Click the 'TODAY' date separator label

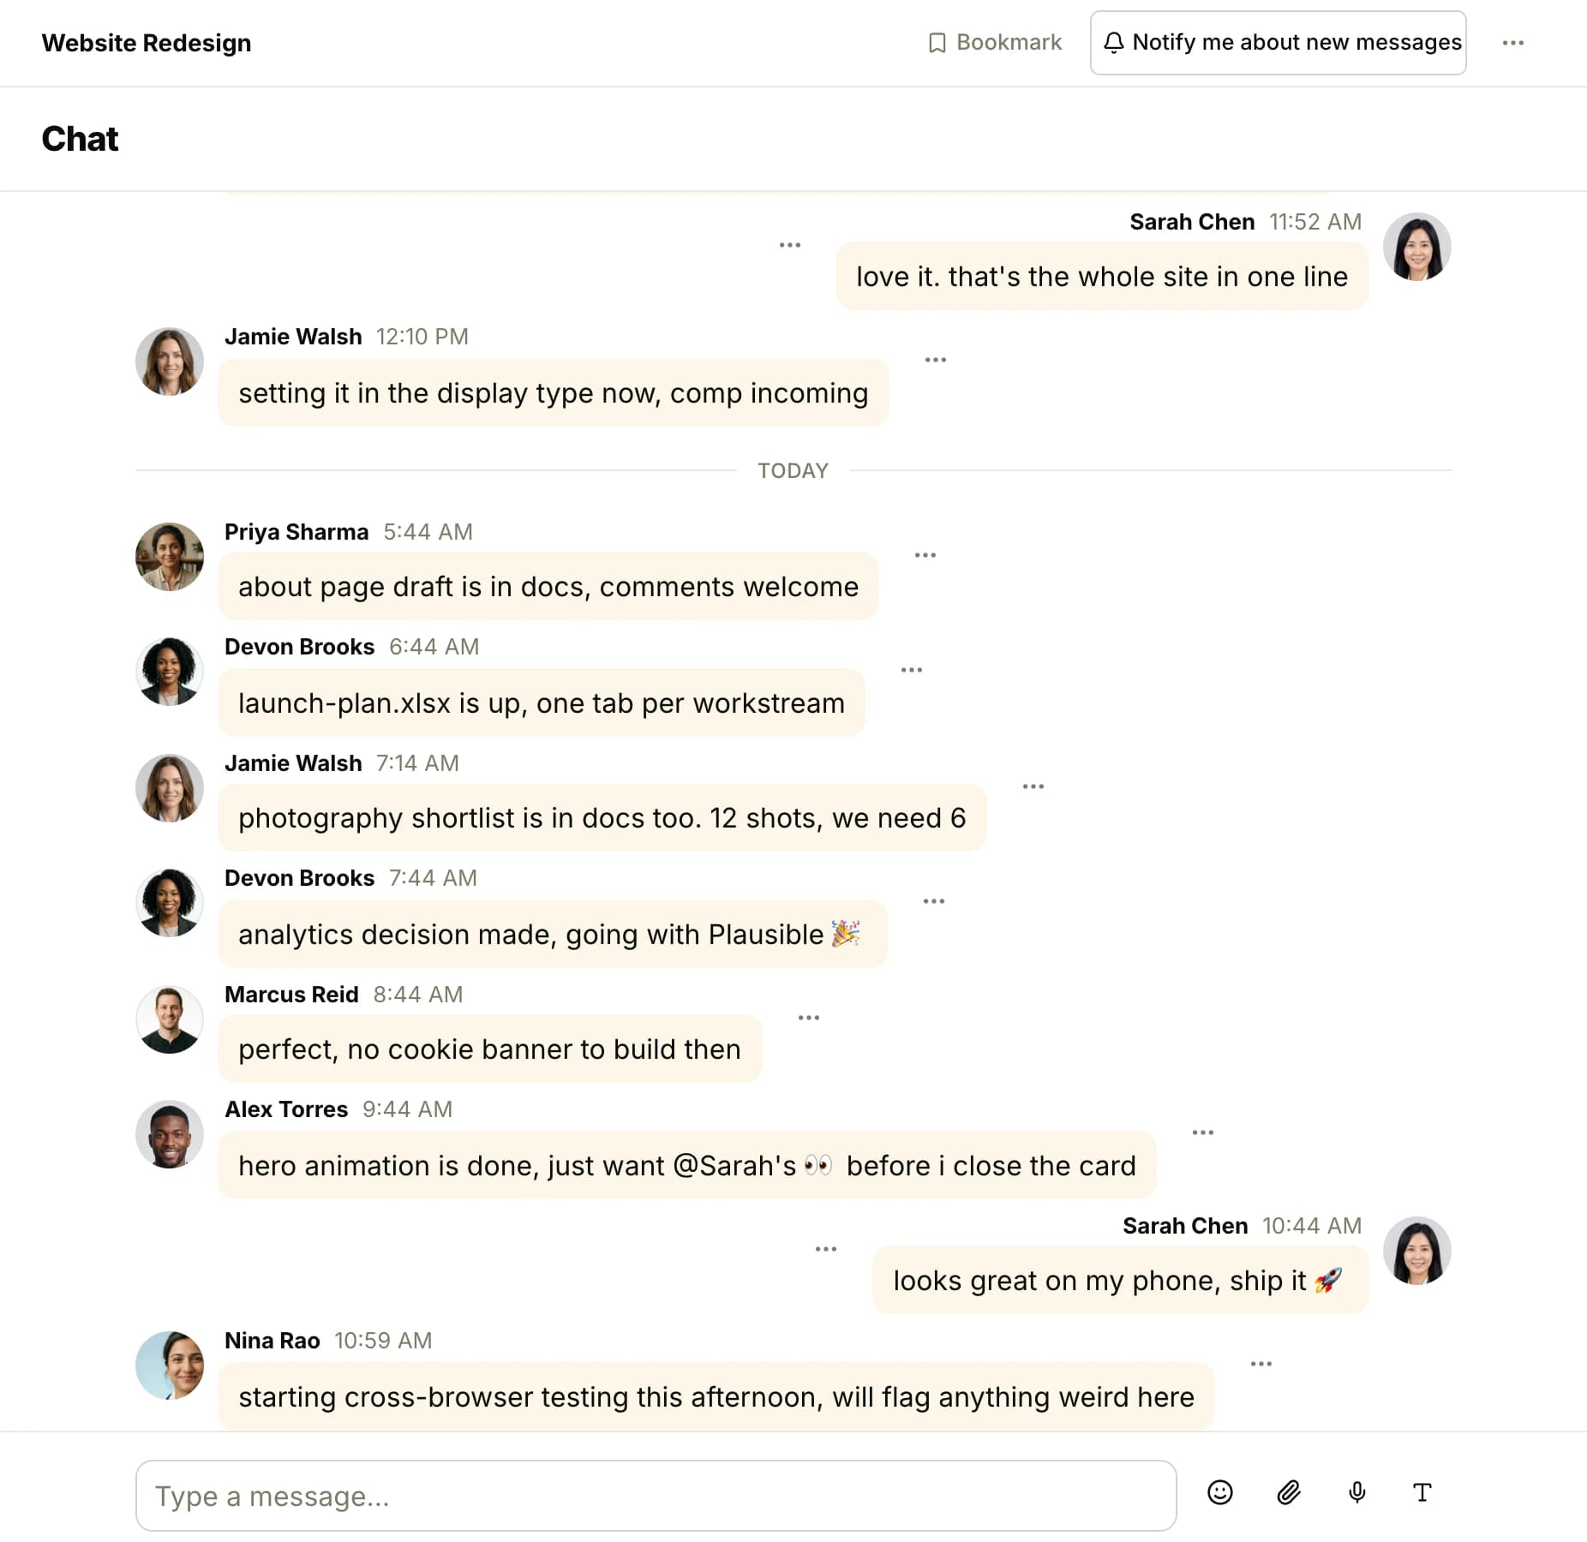[793, 471]
